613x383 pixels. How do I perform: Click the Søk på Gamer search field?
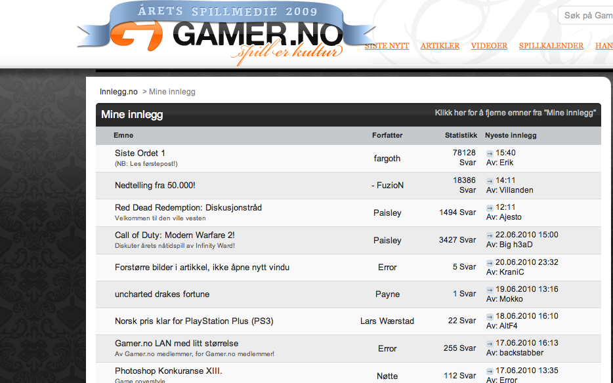[x=585, y=16]
